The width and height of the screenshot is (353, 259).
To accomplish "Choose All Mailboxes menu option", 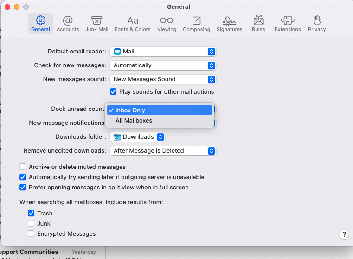I will click(160, 121).
